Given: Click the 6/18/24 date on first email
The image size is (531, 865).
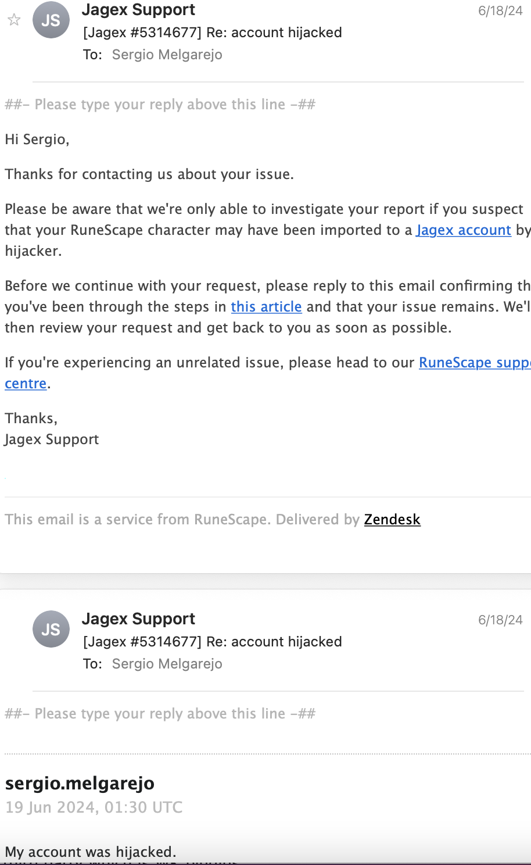Looking at the screenshot, I should click(x=500, y=11).
